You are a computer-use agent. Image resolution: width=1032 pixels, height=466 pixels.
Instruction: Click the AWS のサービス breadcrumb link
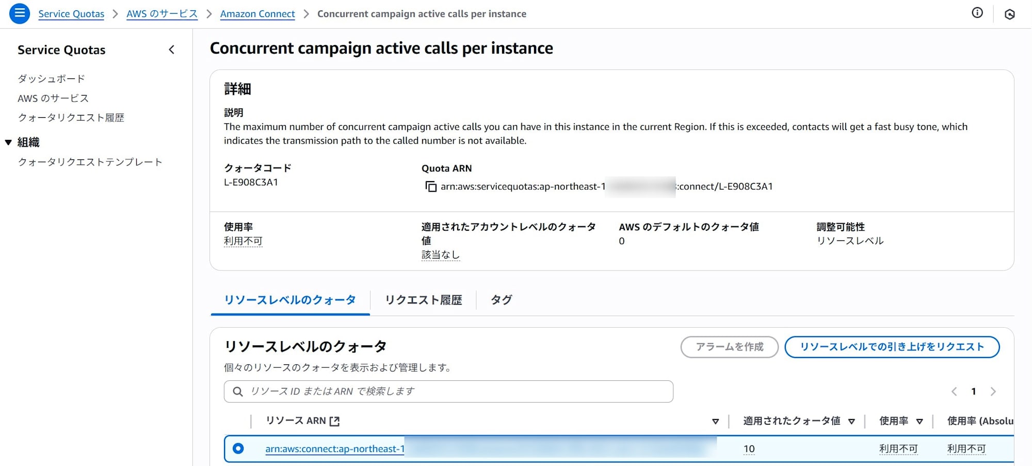click(x=162, y=14)
